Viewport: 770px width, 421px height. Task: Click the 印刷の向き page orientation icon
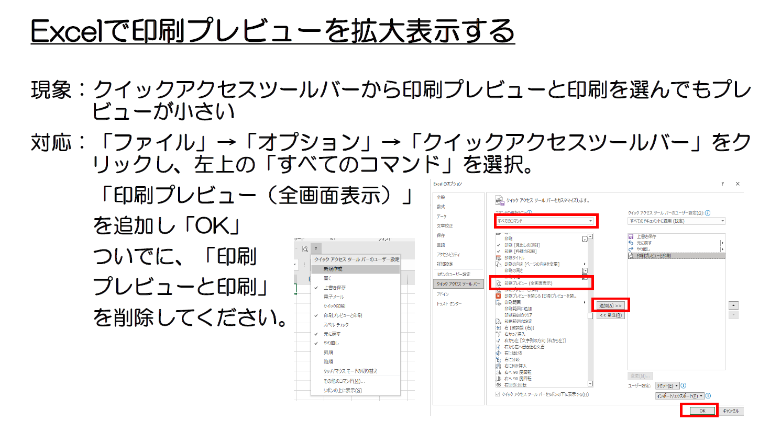(x=498, y=264)
